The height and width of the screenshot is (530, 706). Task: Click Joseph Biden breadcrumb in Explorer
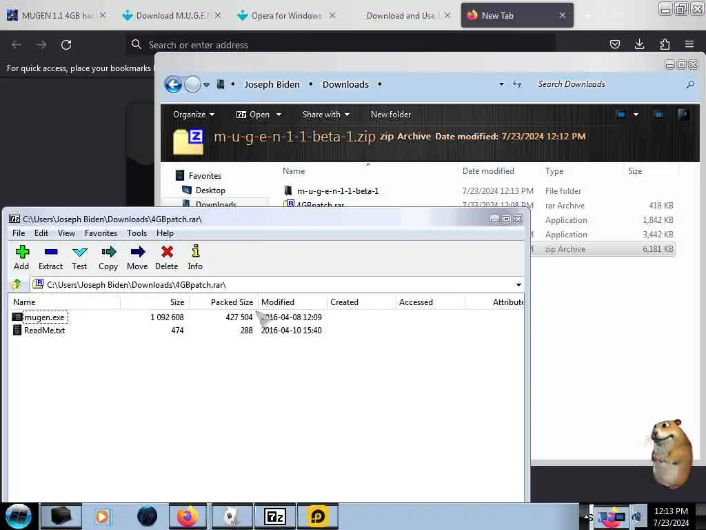(x=272, y=84)
